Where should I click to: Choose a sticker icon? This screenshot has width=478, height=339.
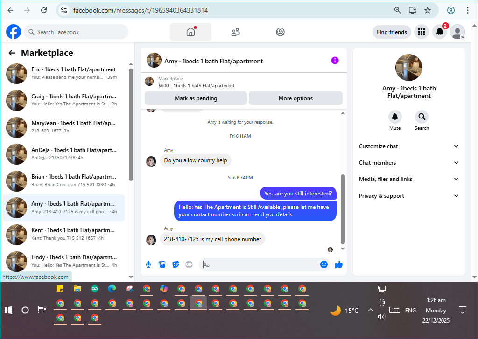[x=176, y=264]
